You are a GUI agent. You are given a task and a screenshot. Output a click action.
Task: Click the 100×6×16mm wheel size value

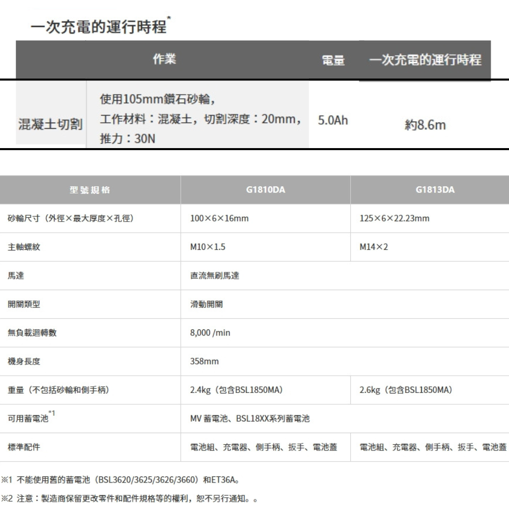coord(219,218)
